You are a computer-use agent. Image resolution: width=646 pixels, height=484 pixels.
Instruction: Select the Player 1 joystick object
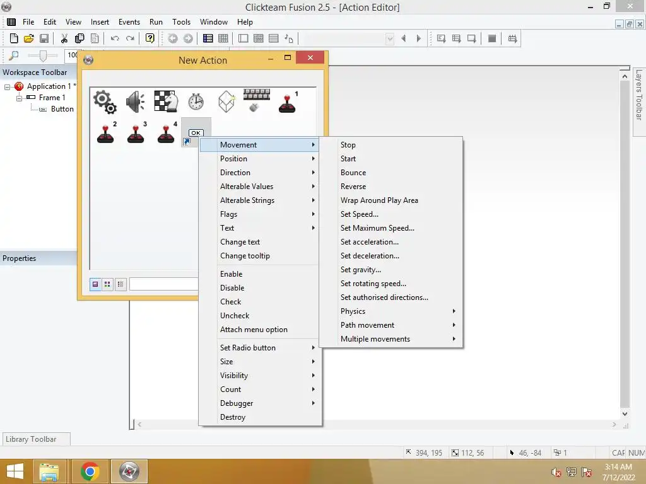pos(288,102)
